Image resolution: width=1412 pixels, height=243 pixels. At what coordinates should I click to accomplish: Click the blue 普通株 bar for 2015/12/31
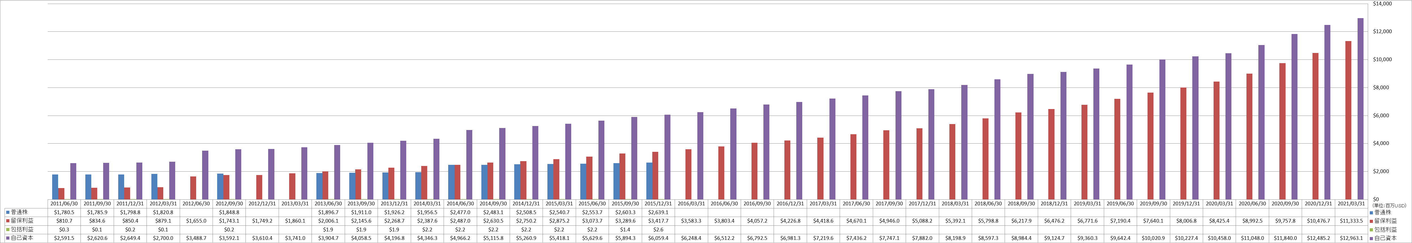click(649, 181)
